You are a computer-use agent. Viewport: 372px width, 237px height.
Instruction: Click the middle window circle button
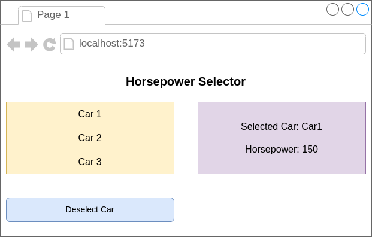(x=348, y=9)
